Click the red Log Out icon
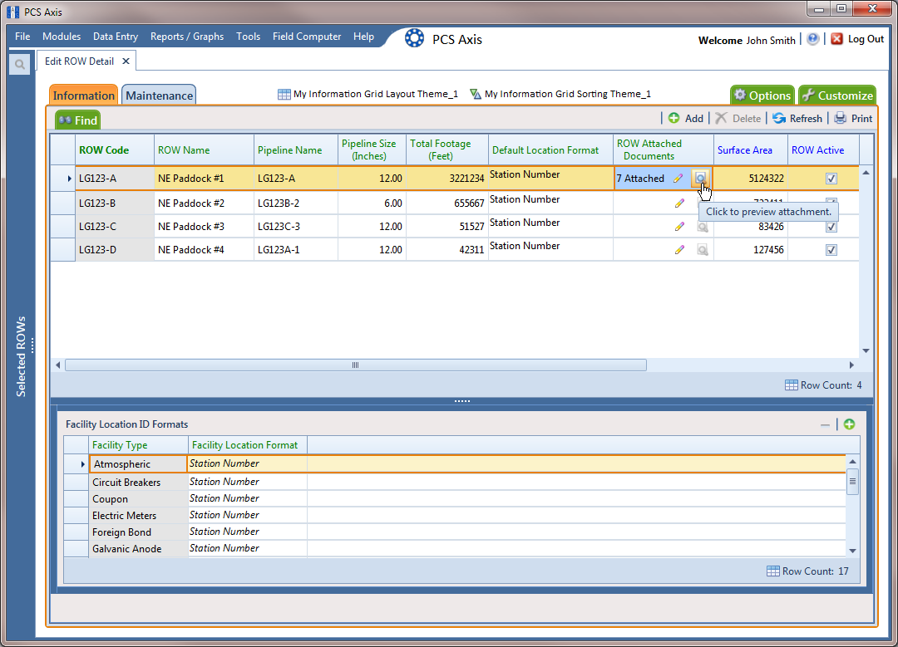 point(836,39)
